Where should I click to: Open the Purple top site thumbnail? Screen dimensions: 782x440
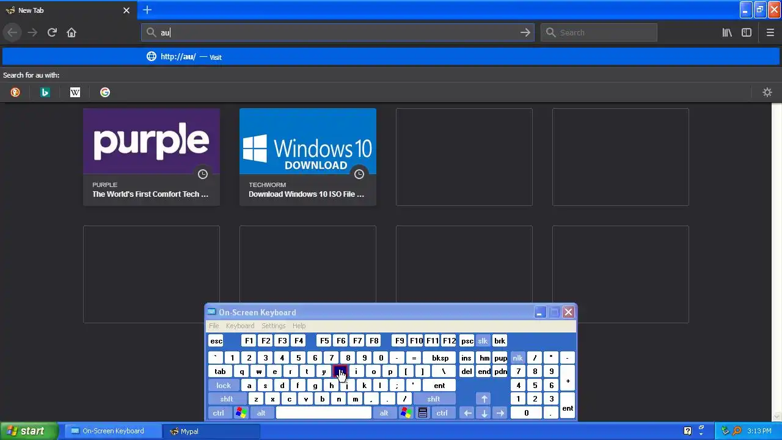pos(152,157)
